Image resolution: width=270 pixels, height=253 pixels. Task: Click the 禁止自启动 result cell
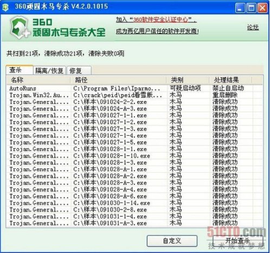[x=228, y=88]
